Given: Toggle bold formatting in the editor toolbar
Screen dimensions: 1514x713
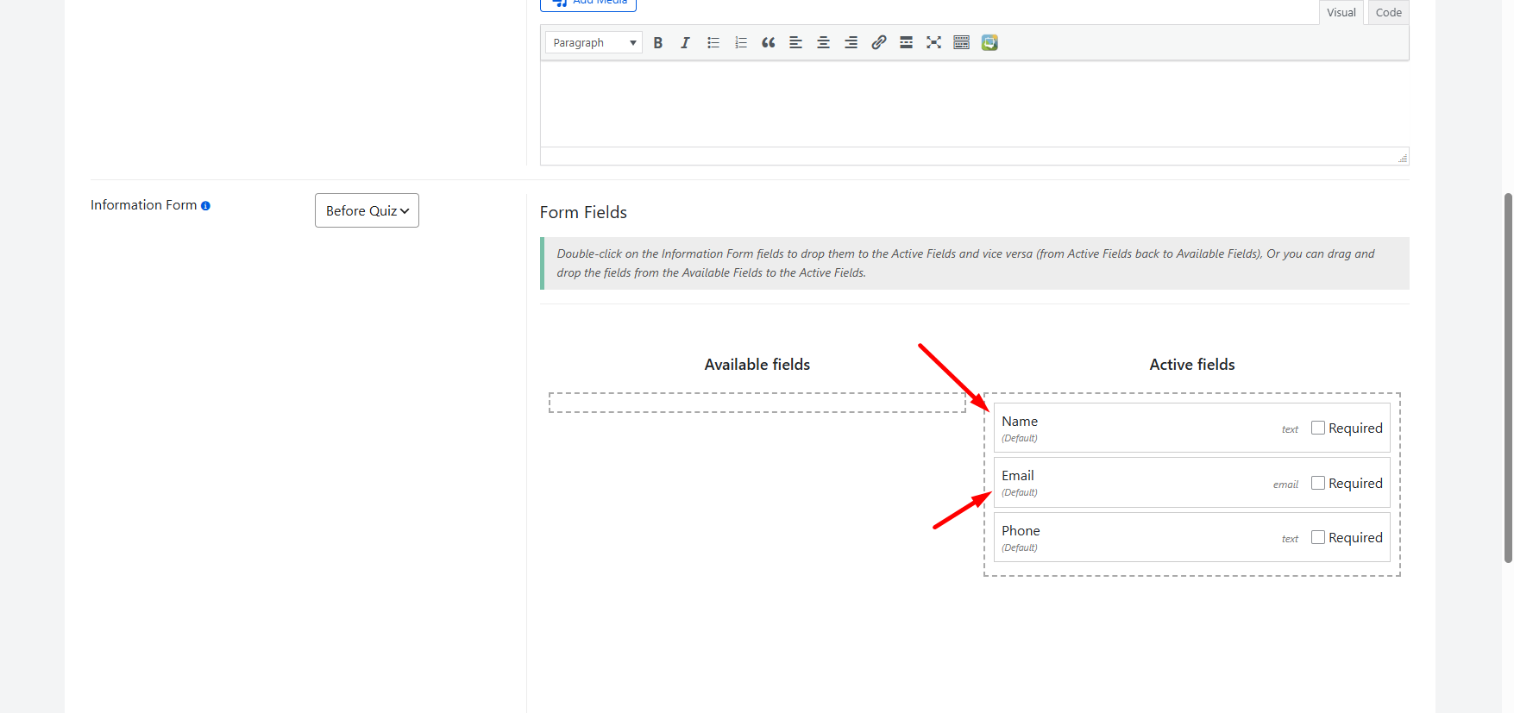Looking at the screenshot, I should (x=658, y=43).
